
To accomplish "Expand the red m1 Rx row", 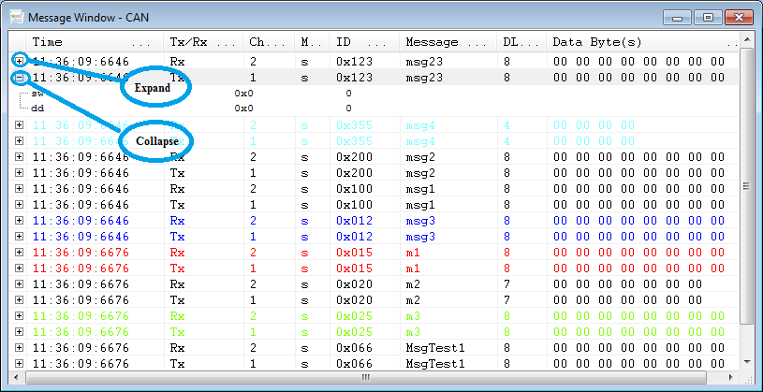I will (19, 253).
